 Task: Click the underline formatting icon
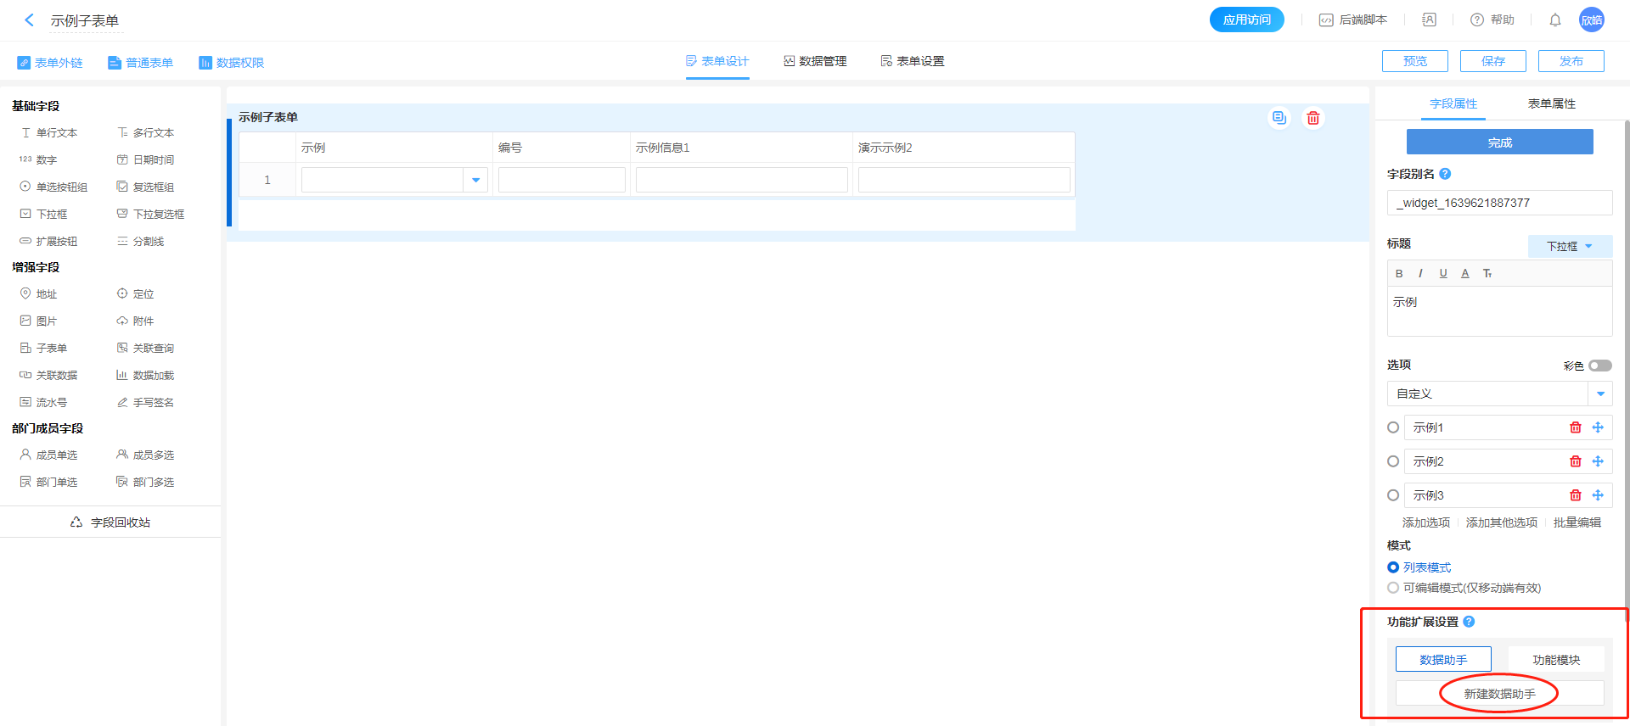tap(1443, 273)
